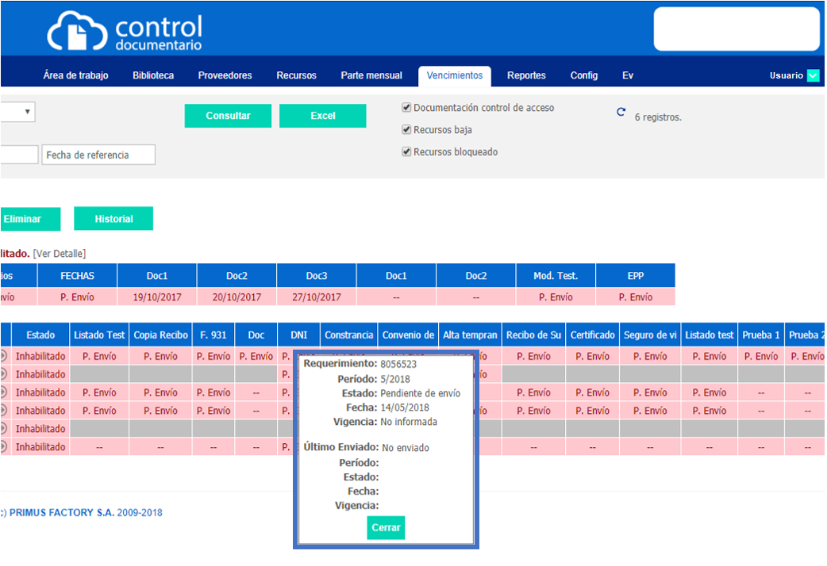Click the arrow icon on the last Inhabilitado row
Viewport: 827px width, 566px height.
pyautogui.click(x=3, y=447)
